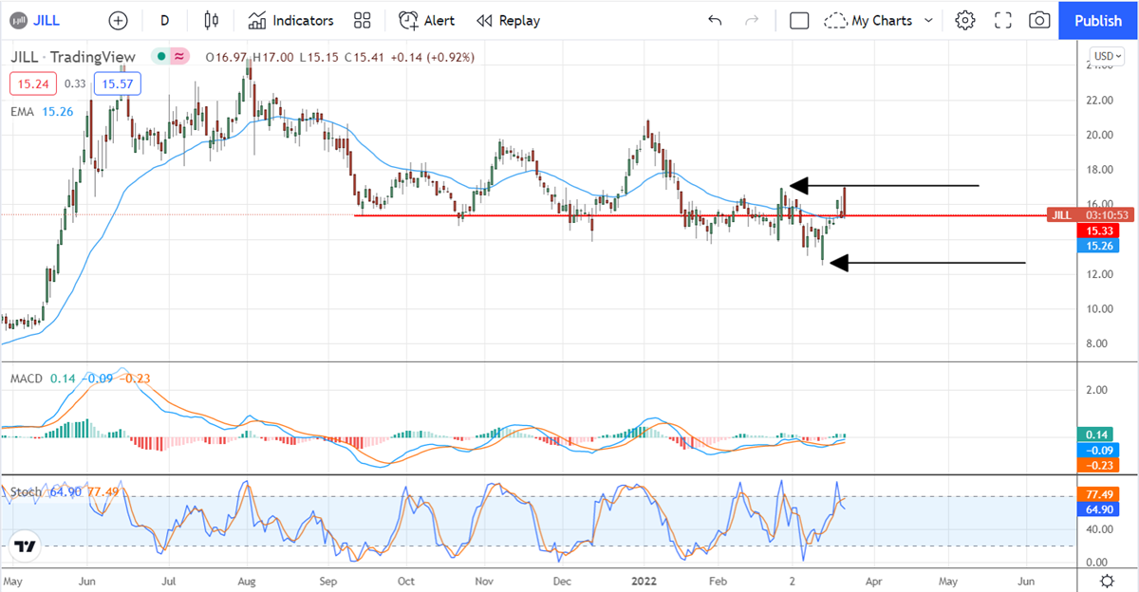Click the 15.24 sell price box
Image resolution: width=1139 pixels, height=592 pixels.
coord(32,84)
